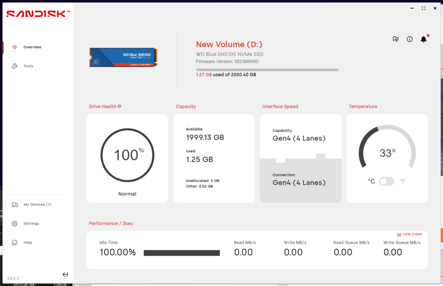
Task: Click the Drive Health question mark icon
Action: (119, 106)
